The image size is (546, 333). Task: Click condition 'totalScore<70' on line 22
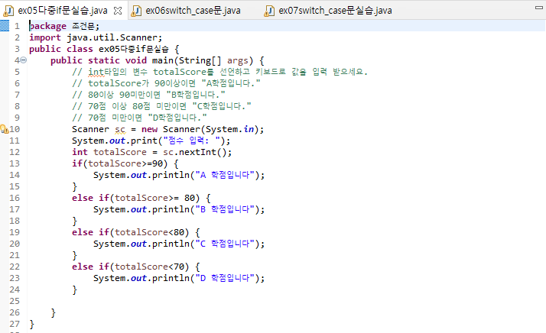coord(149,267)
